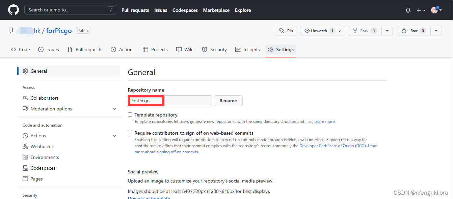Expand the Moderation options chevron
The width and height of the screenshot is (453, 199).
pyautogui.click(x=114, y=109)
